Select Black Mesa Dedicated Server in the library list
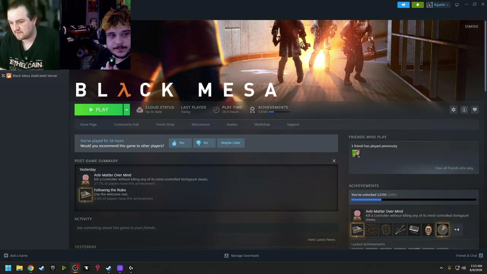The image size is (487, 274). tap(35, 76)
